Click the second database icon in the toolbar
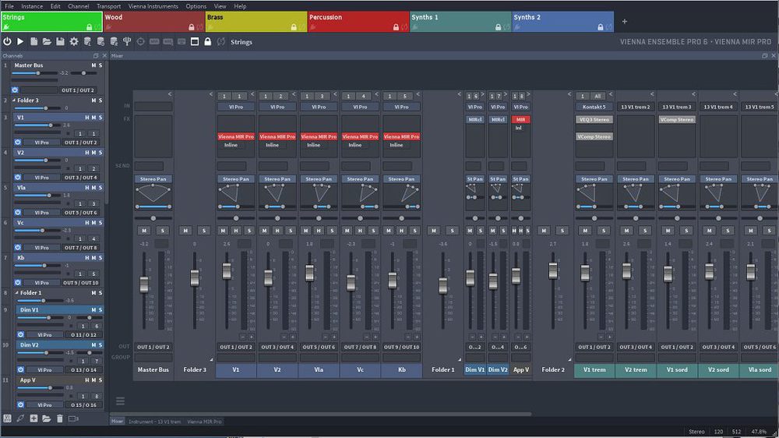This screenshot has width=779, height=438. (x=100, y=42)
